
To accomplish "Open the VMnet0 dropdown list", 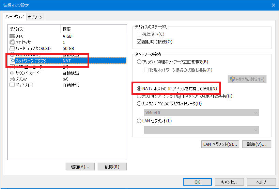I will click(x=201, y=113).
